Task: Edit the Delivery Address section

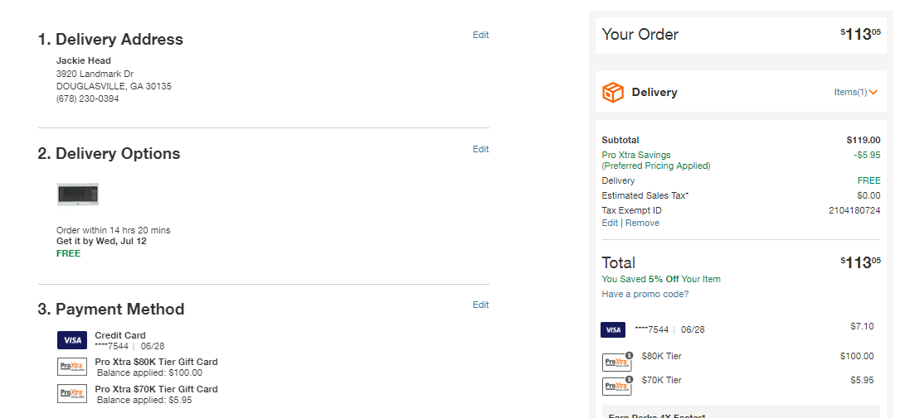Action: coord(480,35)
